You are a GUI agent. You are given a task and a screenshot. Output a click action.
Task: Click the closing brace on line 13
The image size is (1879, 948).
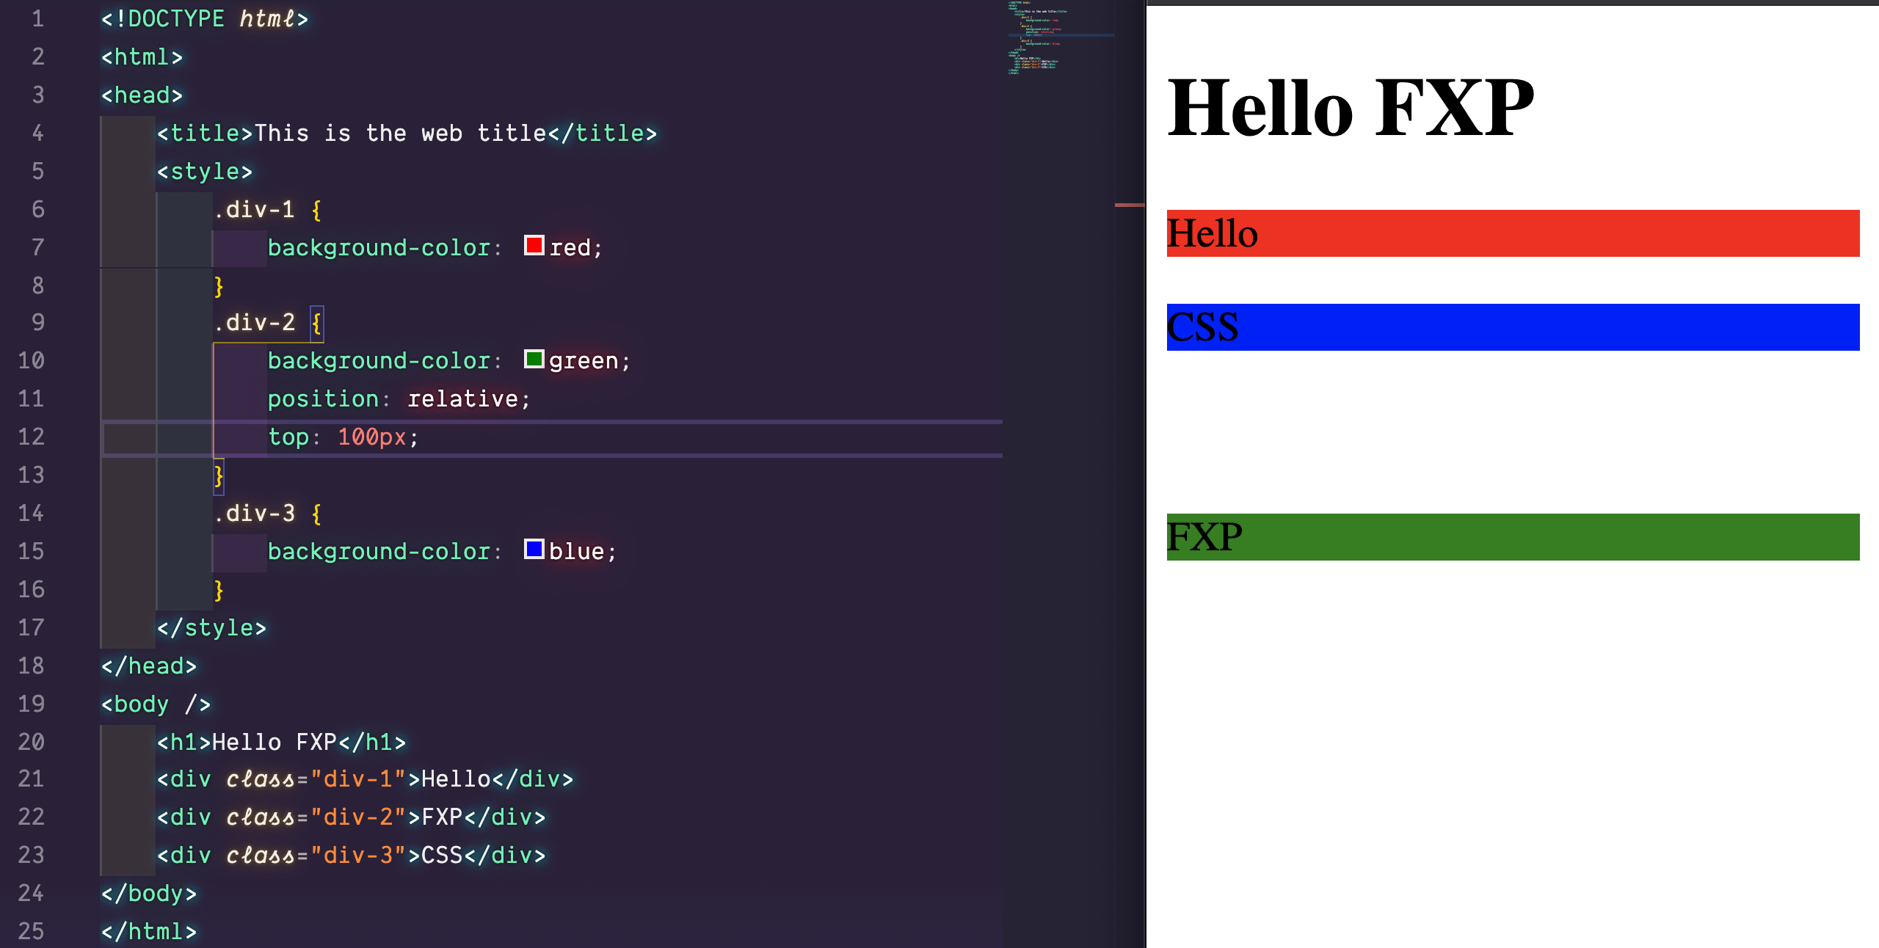(x=218, y=476)
